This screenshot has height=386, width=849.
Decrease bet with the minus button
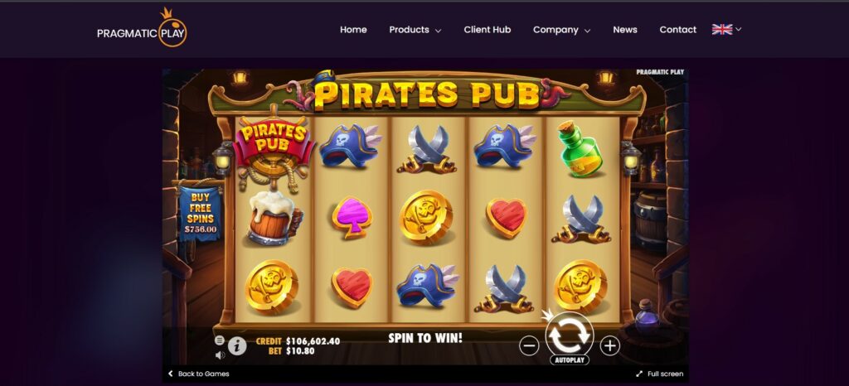(x=529, y=345)
